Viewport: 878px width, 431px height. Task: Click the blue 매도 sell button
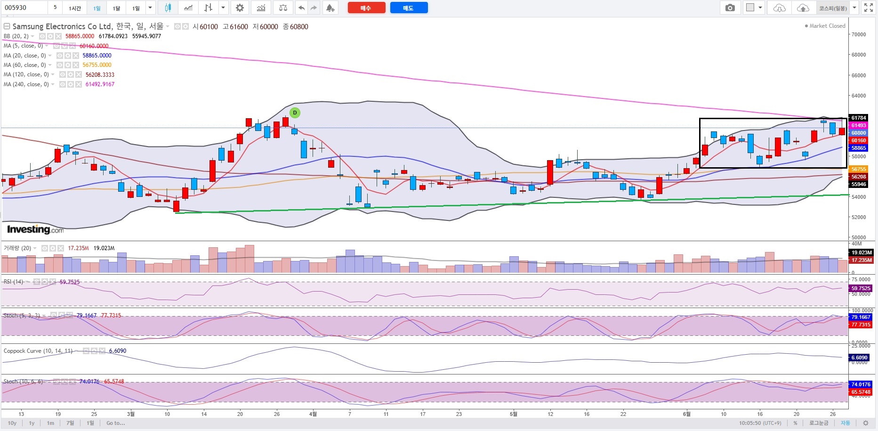[409, 8]
